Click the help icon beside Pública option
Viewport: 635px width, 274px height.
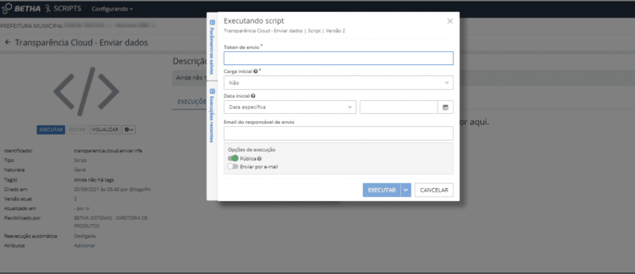tap(259, 158)
